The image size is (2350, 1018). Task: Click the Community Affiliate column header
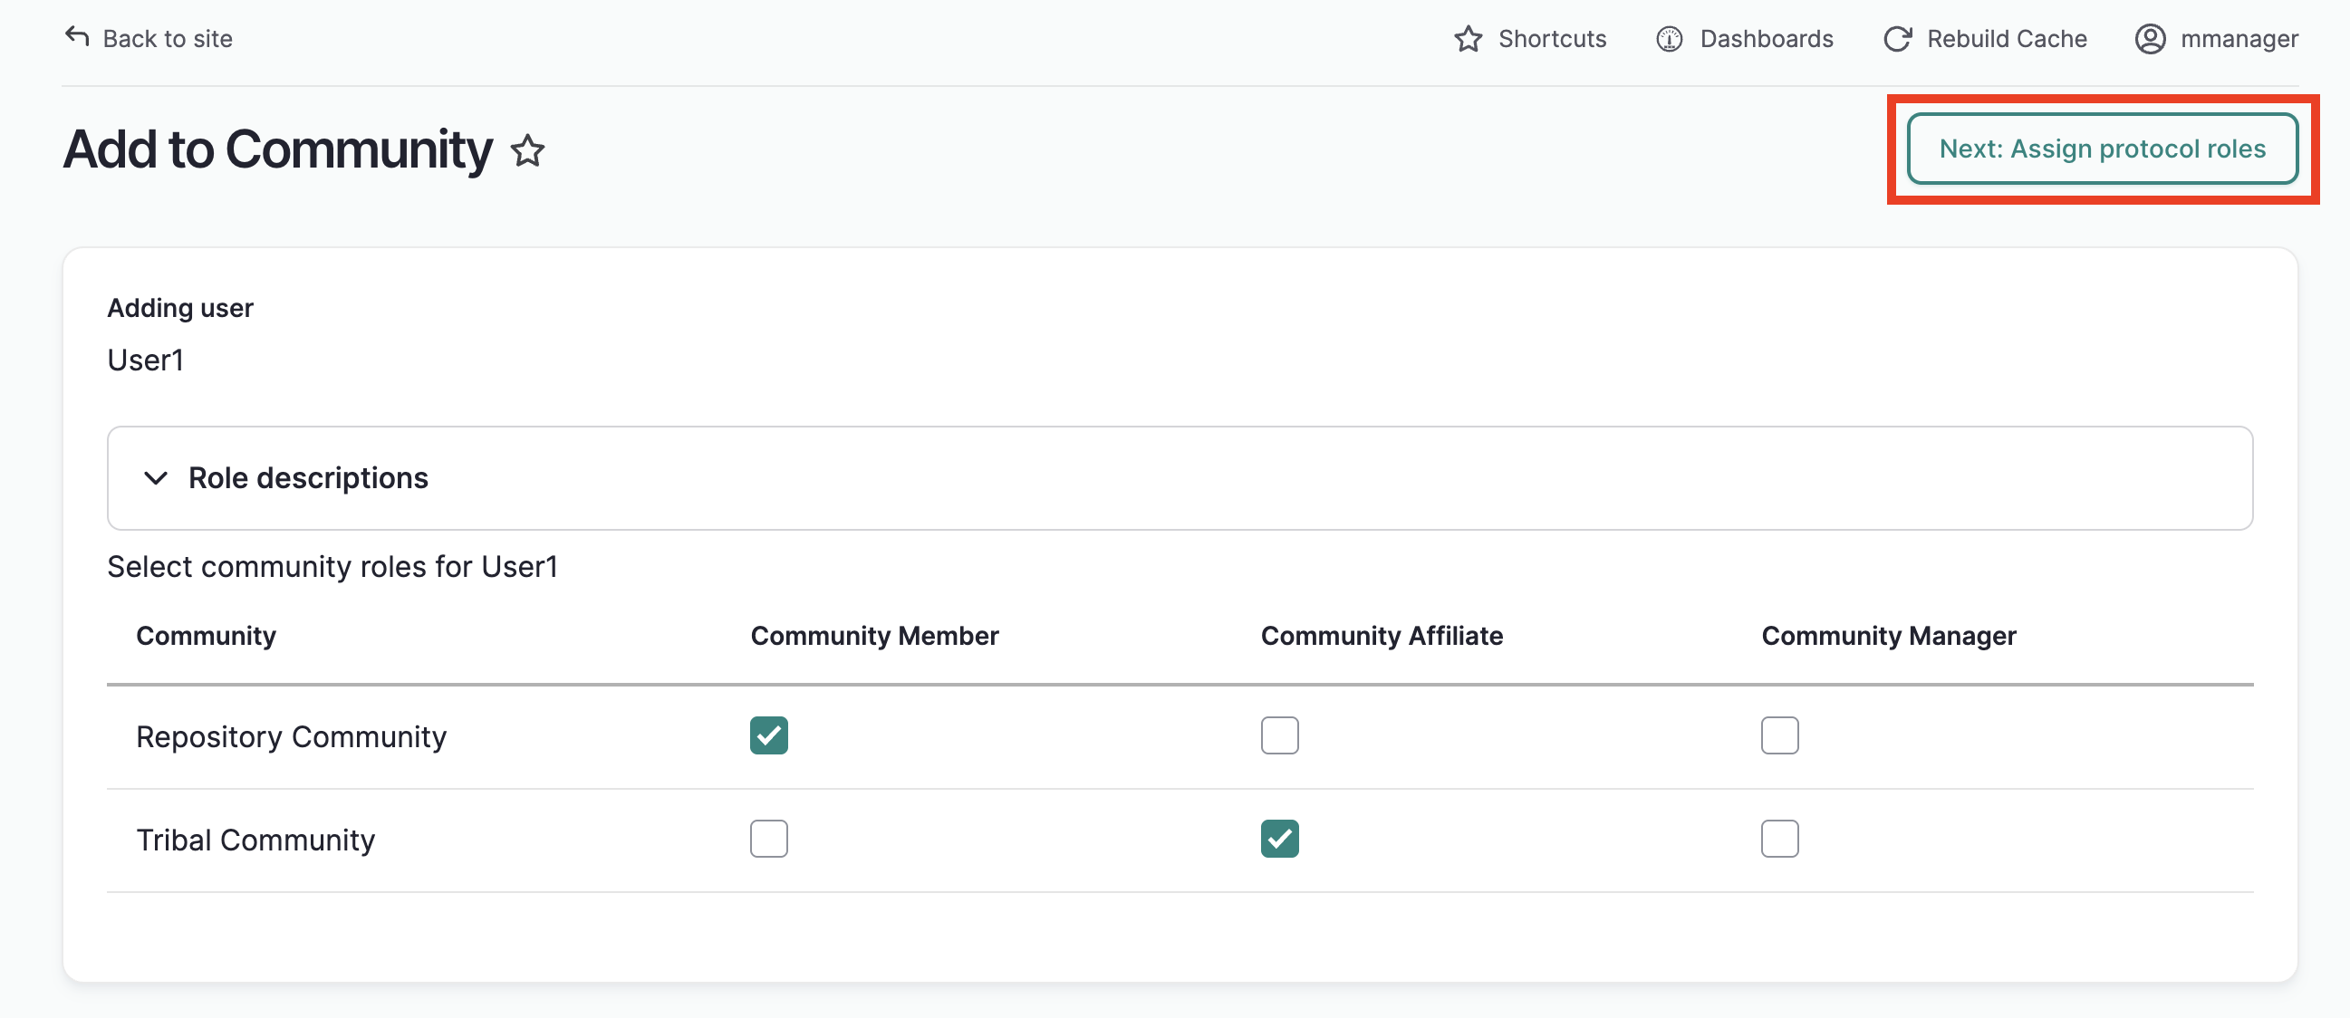(x=1382, y=636)
